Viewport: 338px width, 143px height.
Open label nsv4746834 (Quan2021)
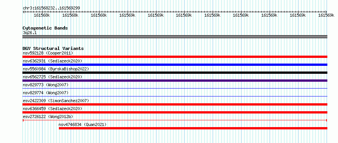(x=82, y=124)
